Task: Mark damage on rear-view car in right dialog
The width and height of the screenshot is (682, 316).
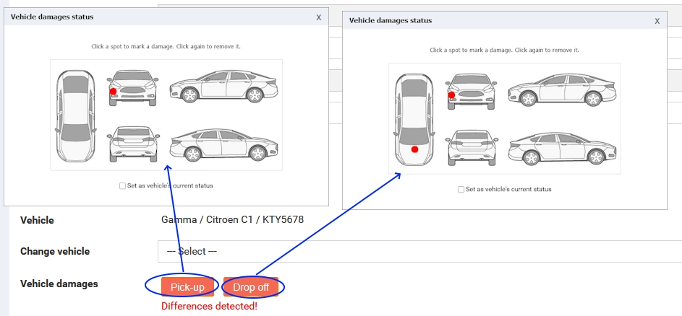Action: (x=472, y=147)
